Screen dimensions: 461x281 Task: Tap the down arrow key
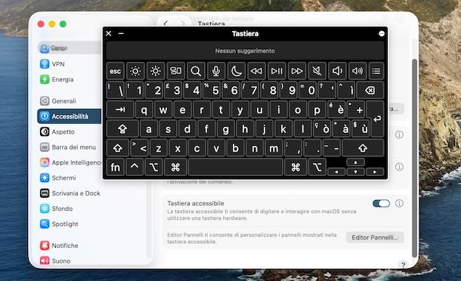pos(355,171)
